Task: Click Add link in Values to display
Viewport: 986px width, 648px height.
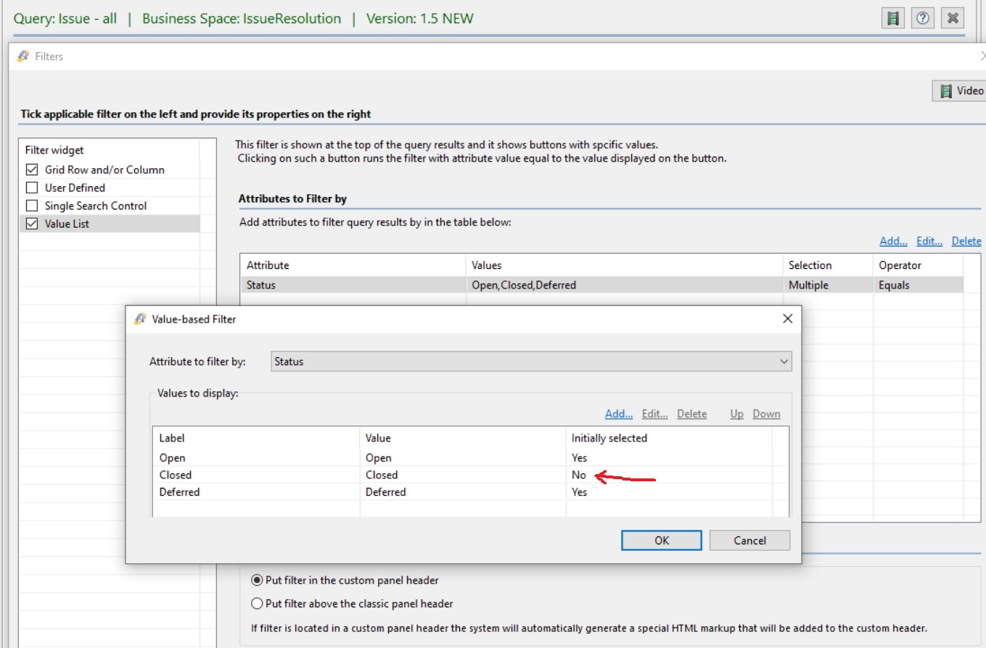Action: pos(619,414)
